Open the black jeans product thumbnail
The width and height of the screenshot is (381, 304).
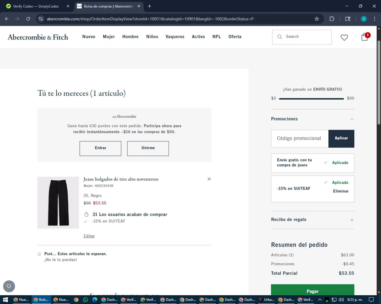pyautogui.click(x=58, y=203)
